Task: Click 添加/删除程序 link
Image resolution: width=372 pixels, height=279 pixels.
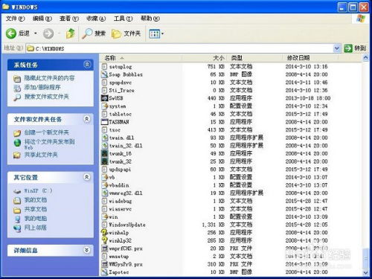Action: tap(42, 87)
